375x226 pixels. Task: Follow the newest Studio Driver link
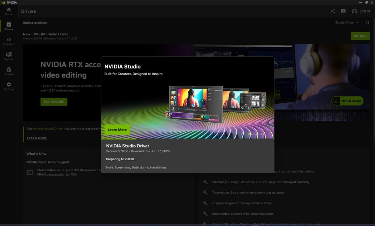pyautogui.click(x=48, y=129)
